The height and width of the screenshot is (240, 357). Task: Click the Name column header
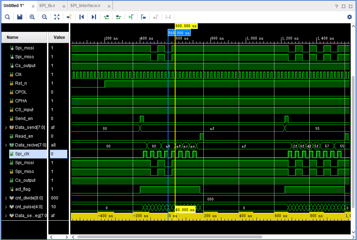[24, 37]
